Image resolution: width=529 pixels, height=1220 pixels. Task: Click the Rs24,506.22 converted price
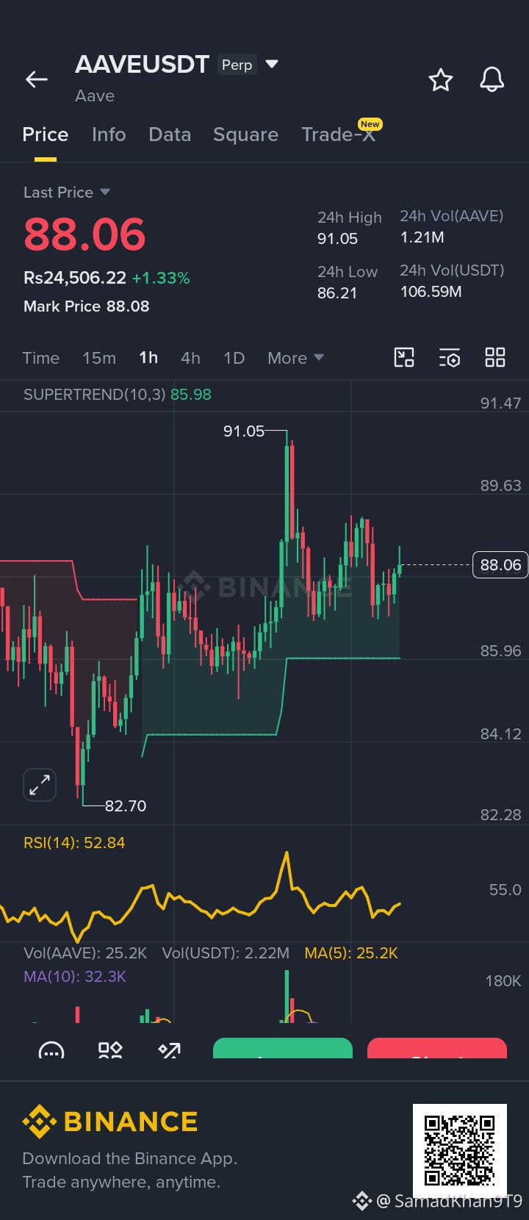pyautogui.click(x=75, y=278)
